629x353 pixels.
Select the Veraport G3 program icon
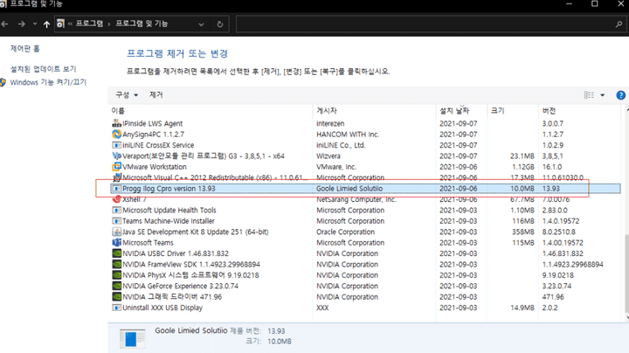pyautogui.click(x=116, y=156)
